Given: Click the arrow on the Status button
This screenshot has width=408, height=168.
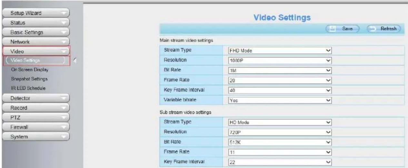Looking at the screenshot, I should pyautogui.click(x=64, y=23).
